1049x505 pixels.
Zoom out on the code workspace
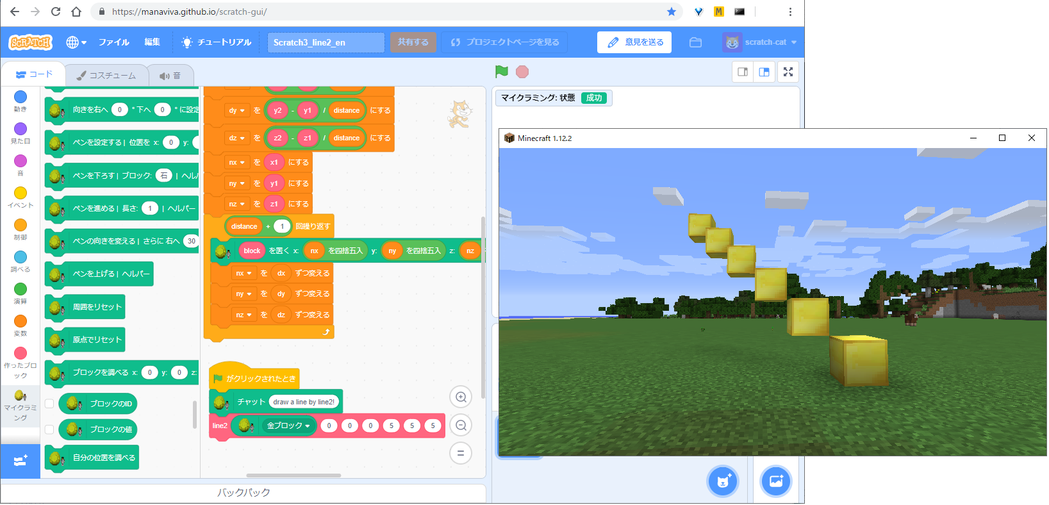tap(460, 426)
